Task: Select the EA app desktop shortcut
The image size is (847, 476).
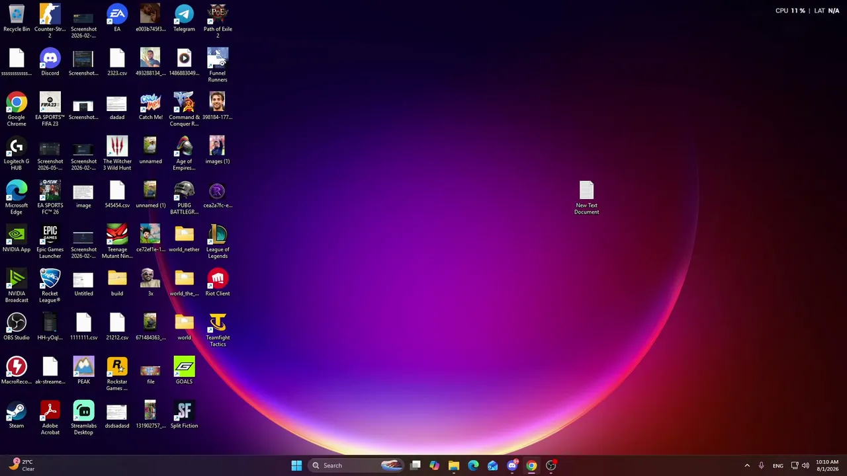Action: click(x=117, y=19)
